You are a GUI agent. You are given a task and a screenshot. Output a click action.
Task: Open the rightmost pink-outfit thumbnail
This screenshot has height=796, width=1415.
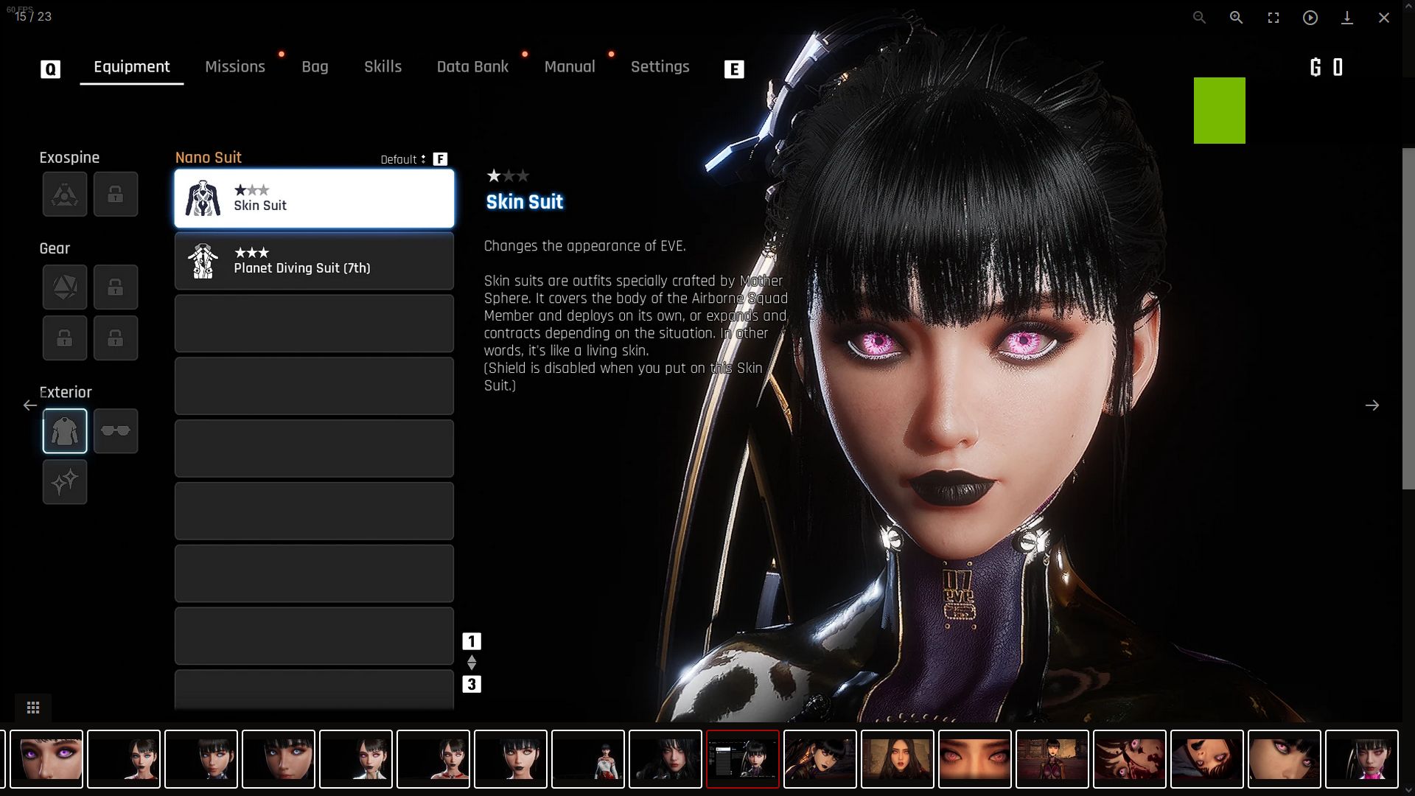(1362, 759)
